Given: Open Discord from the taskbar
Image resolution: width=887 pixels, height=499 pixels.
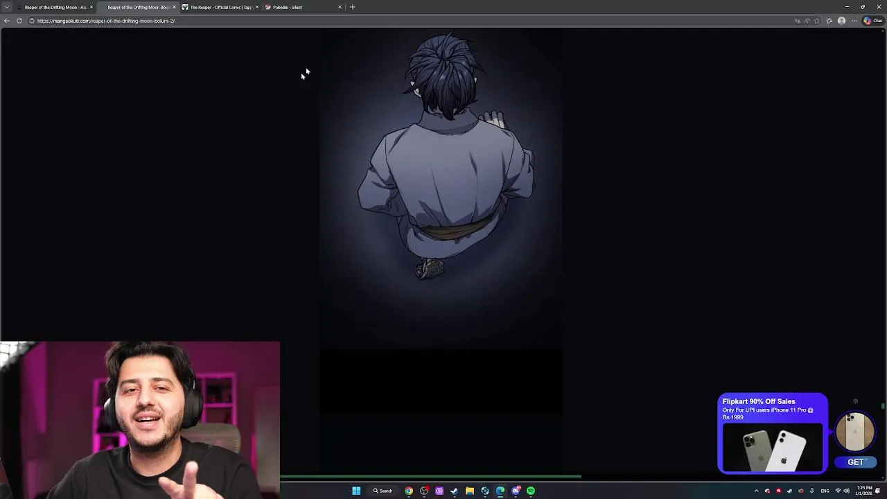Looking at the screenshot, I should [x=516, y=491].
